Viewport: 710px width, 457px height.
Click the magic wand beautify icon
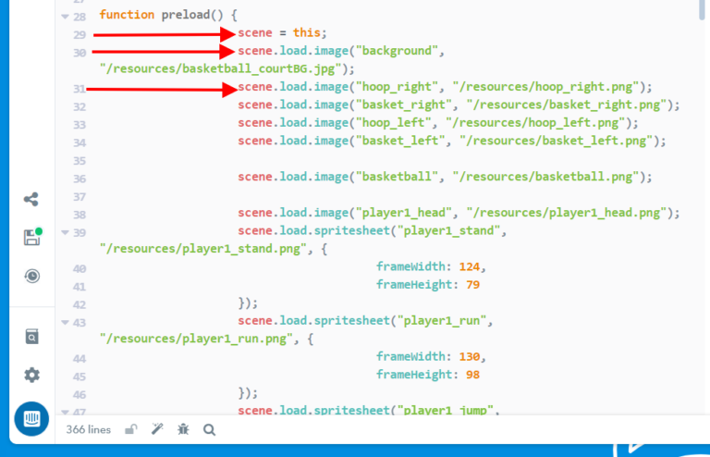(x=157, y=429)
